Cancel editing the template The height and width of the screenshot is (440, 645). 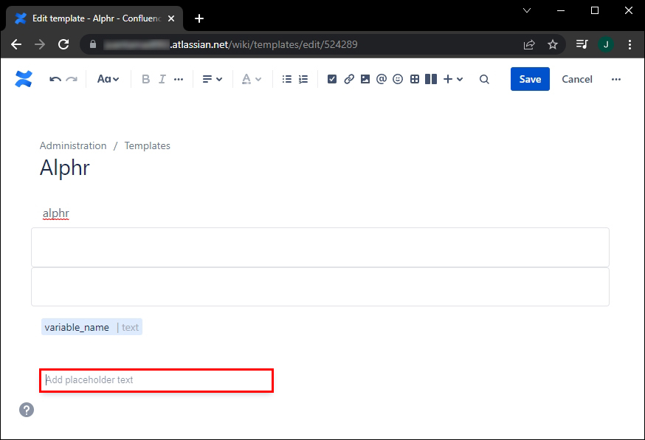tap(576, 79)
